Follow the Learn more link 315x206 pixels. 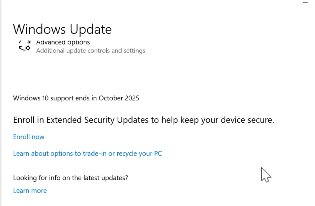(30, 190)
